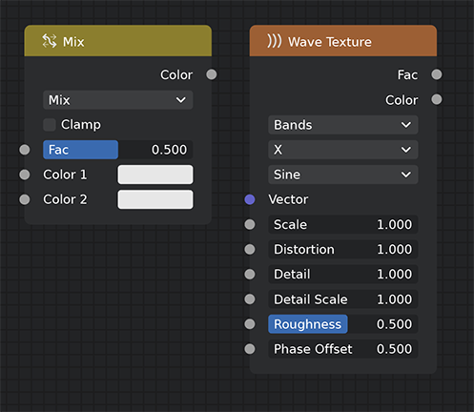Click the Phase Offset input socket
The height and width of the screenshot is (412, 474).
[250, 349]
